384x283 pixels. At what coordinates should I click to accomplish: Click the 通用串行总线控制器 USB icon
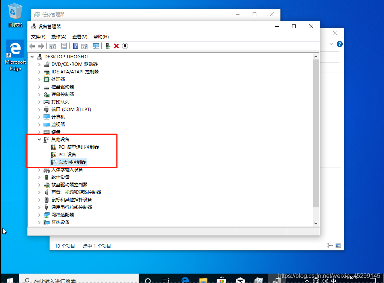47,207
